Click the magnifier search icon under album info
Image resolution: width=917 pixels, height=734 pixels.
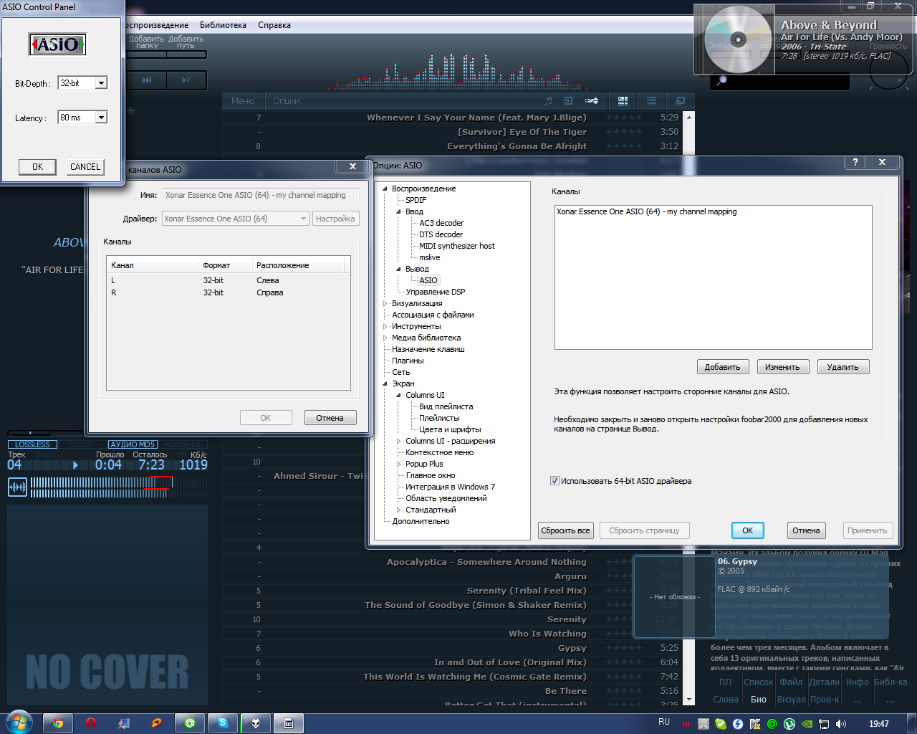[x=721, y=80]
